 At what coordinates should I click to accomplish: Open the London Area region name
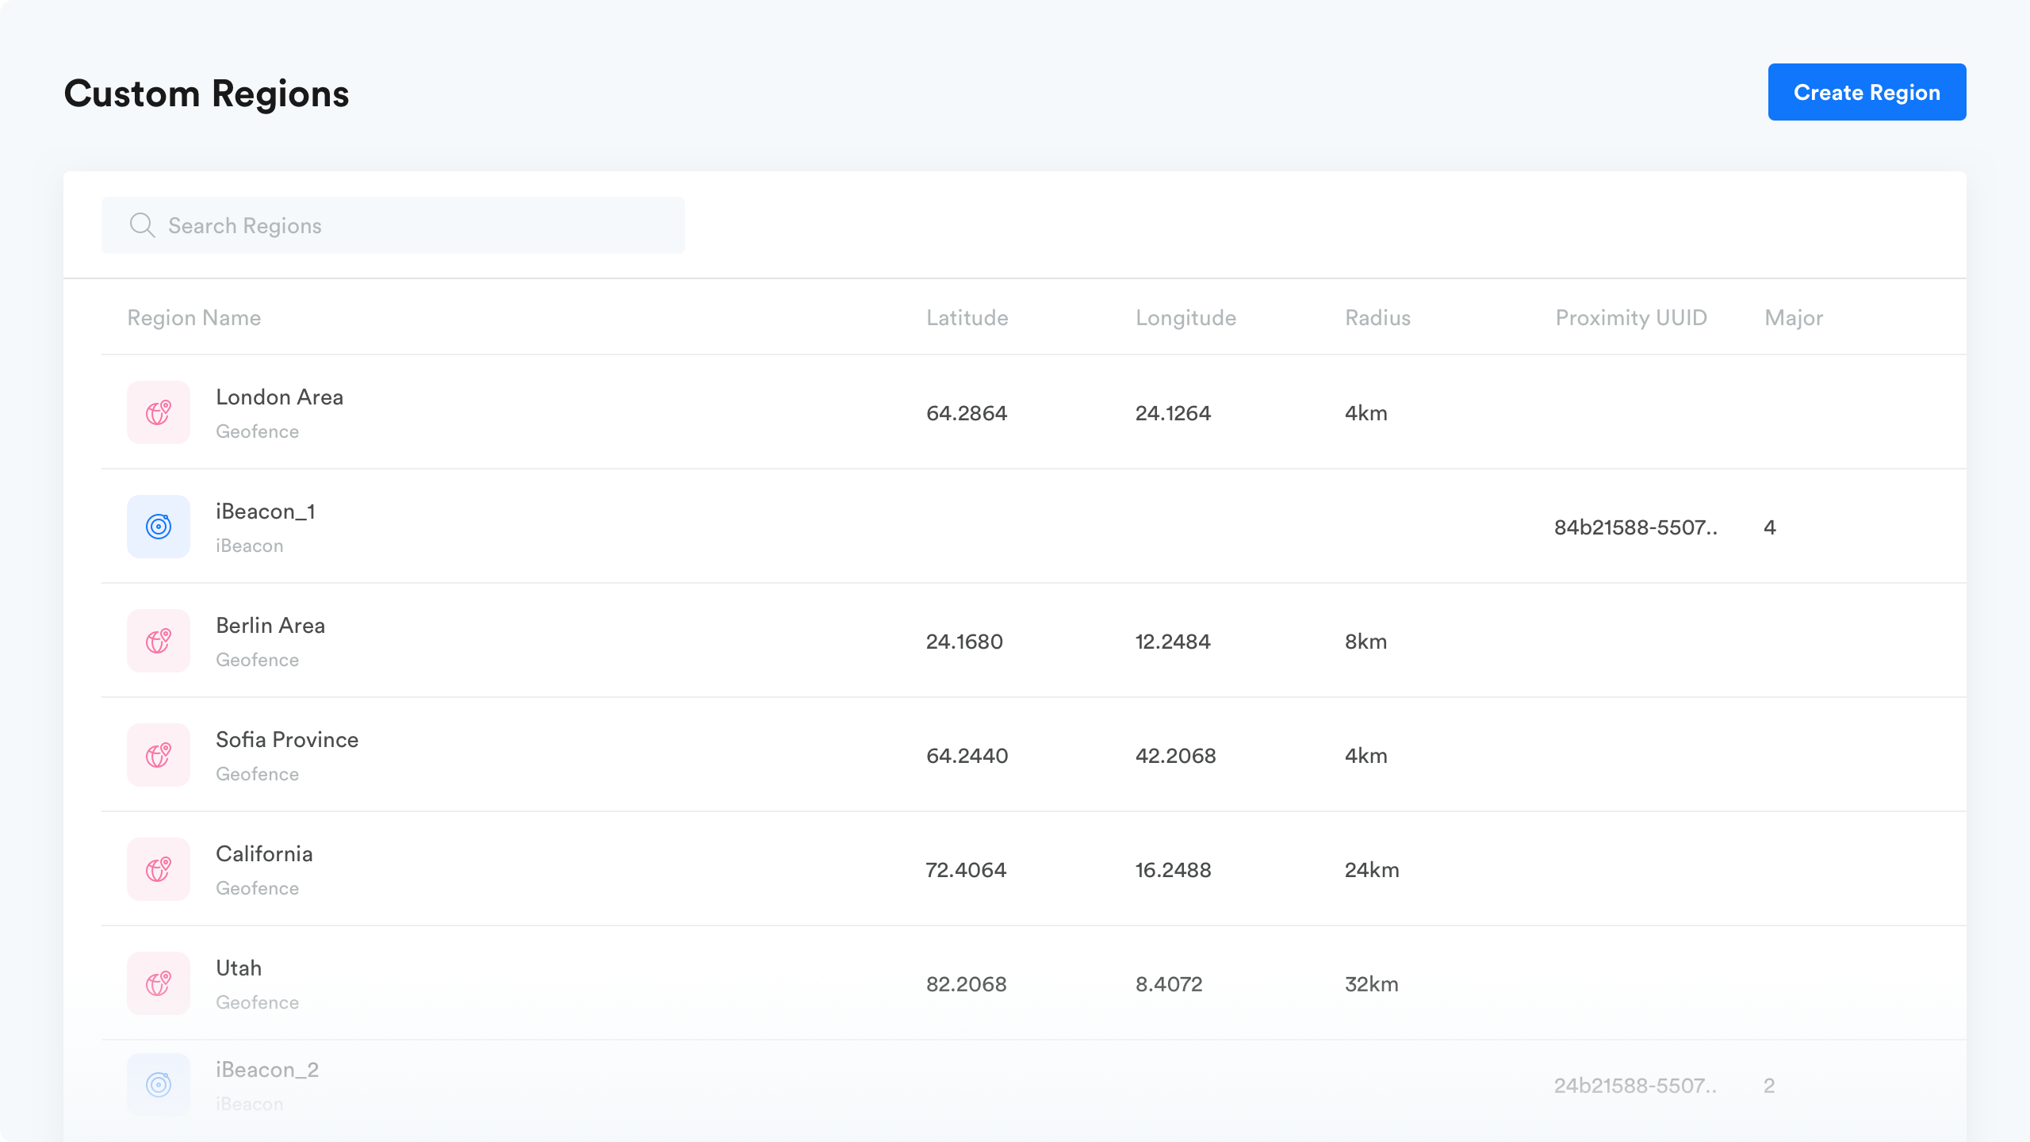click(x=279, y=397)
